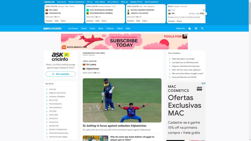Open the Series menu
This screenshot has height=141, width=251.
[84, 28]
